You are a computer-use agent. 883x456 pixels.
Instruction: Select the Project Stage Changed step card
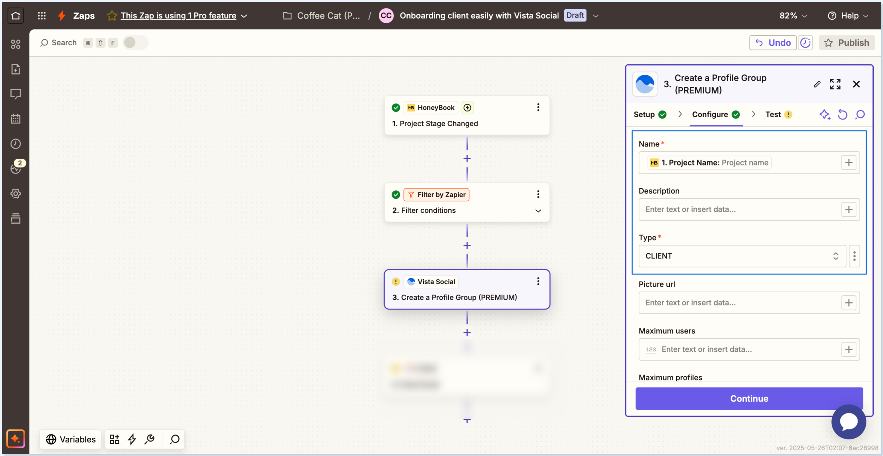tap(467, 115)
